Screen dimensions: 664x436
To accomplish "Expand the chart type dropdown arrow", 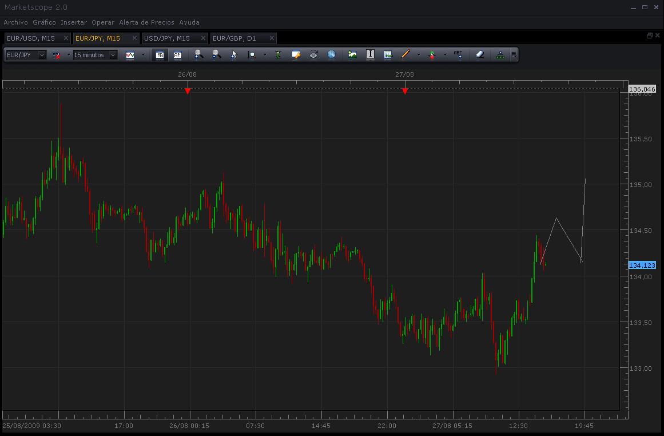I will tap(142, 55).
